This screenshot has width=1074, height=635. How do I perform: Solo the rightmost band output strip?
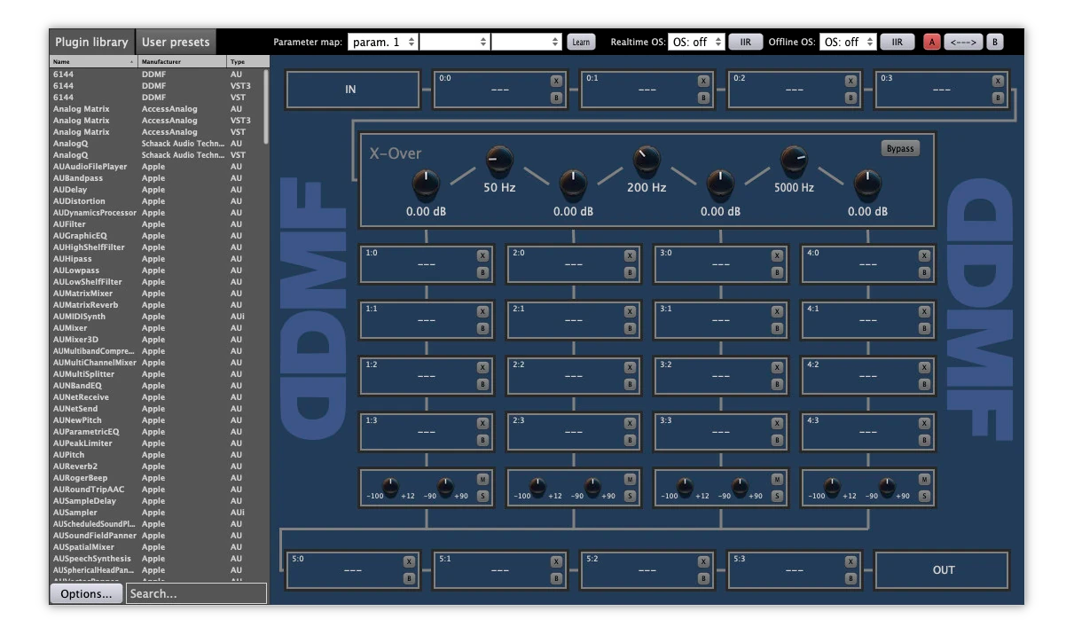924,497
